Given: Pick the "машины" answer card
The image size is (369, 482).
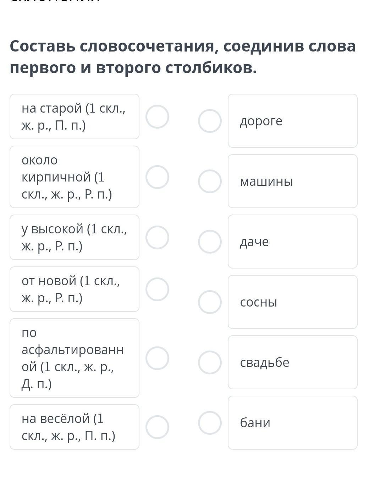Looking at the screenshot, I should 292,181.
